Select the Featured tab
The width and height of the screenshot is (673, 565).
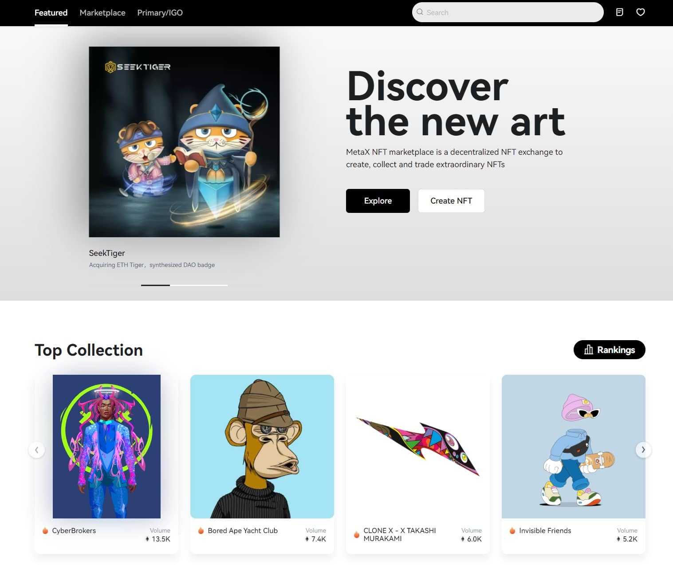click(x=51, y=12)
